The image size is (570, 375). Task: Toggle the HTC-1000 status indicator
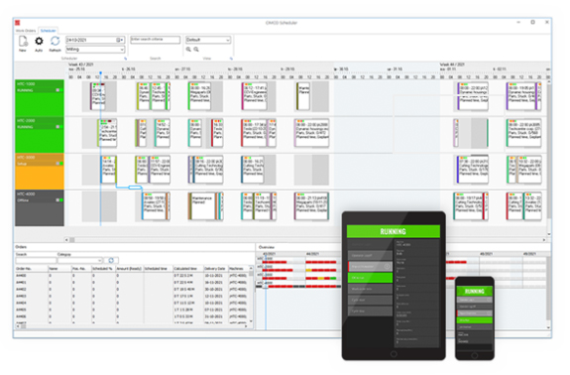pyautogui.click(x=59, y=90)
